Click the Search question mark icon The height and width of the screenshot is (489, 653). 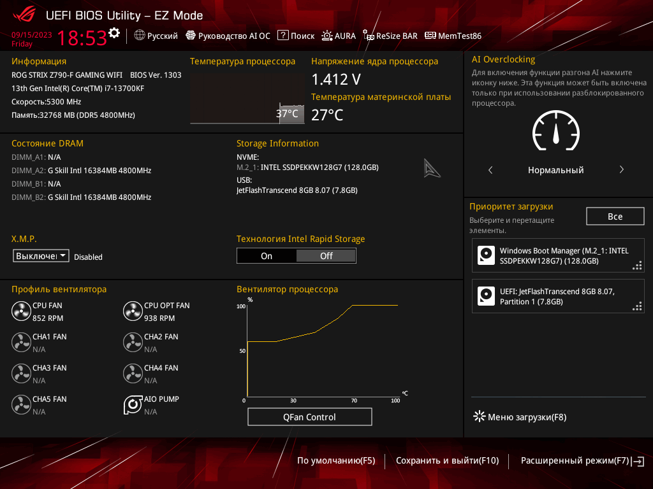click(282, 36)
